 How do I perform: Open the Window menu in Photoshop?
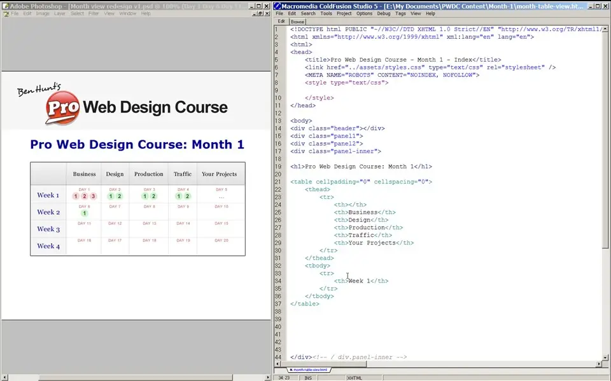[128, 13]
